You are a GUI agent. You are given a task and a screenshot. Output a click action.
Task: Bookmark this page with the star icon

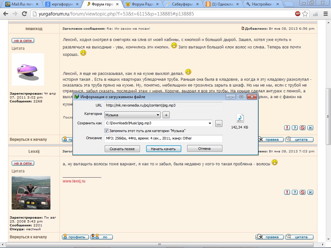point(305,14)
